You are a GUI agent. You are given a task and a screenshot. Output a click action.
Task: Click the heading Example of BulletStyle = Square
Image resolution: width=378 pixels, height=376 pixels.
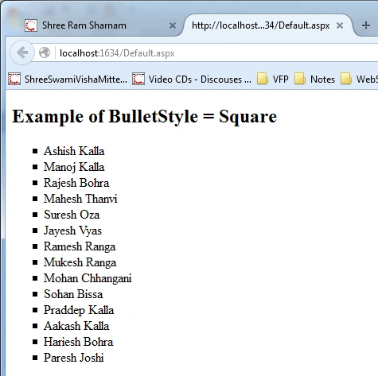tap(145, 116)
